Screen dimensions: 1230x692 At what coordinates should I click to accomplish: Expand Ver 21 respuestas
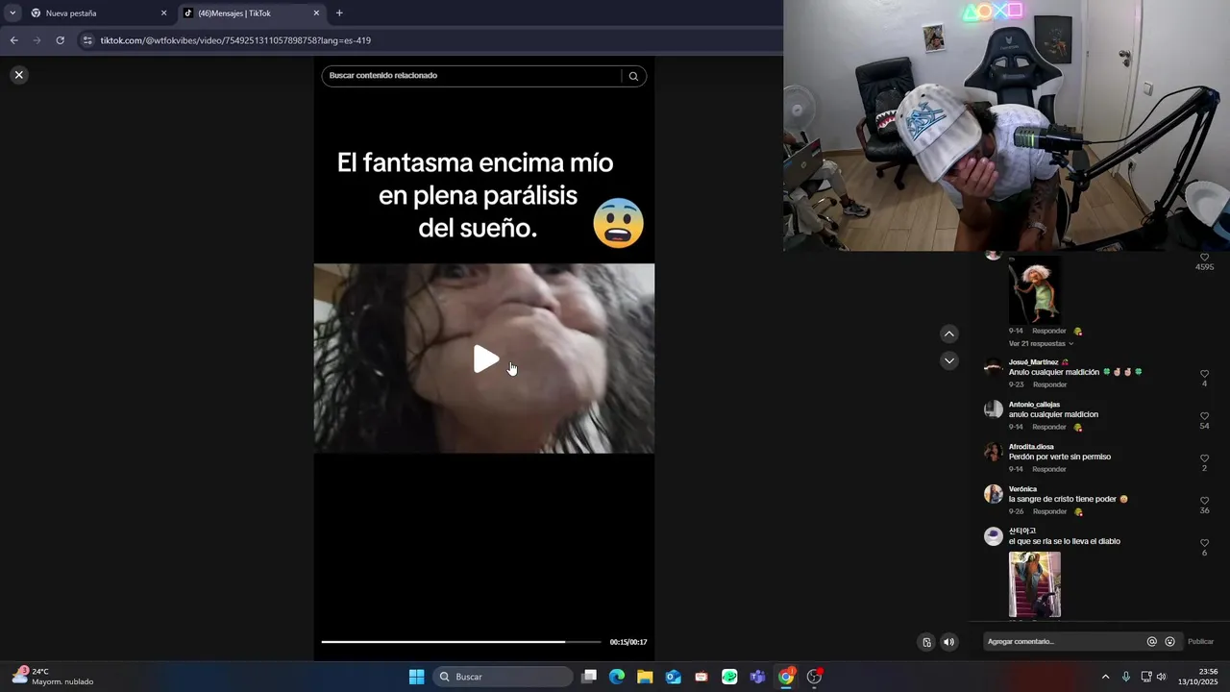pyautogui.click(x=1041, y=343)
